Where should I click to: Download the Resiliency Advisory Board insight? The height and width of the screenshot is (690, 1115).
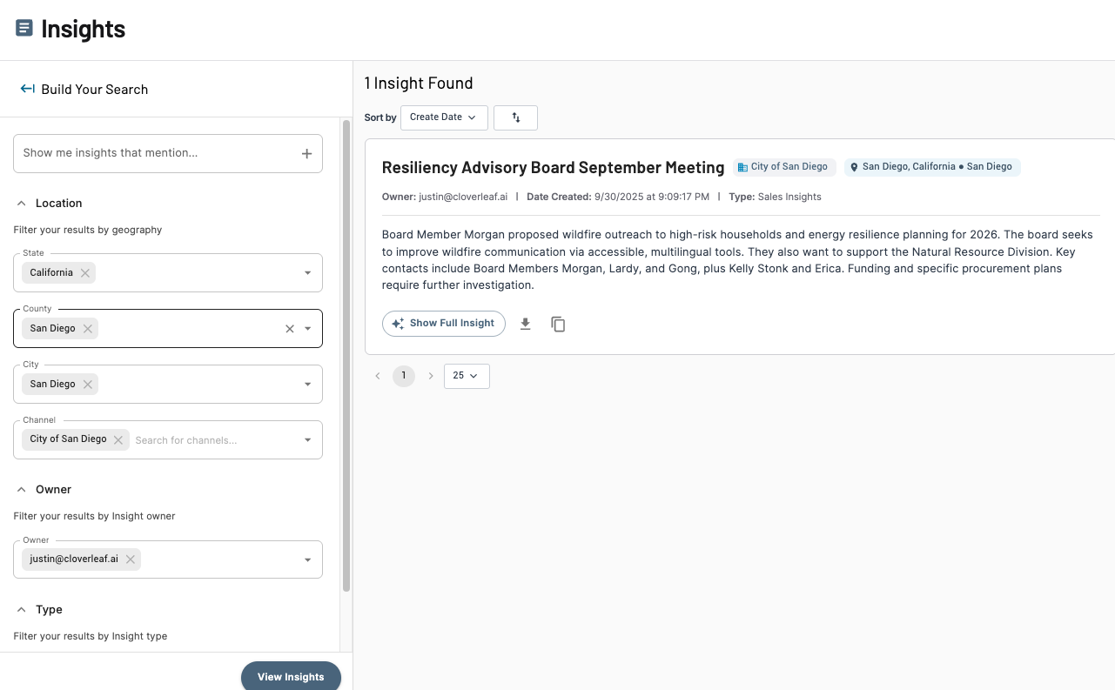525,324
